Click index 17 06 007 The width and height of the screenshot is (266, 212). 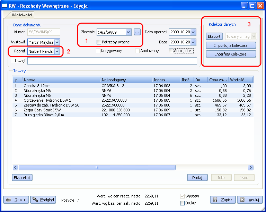pyautogui.click(x=162, y=115)
